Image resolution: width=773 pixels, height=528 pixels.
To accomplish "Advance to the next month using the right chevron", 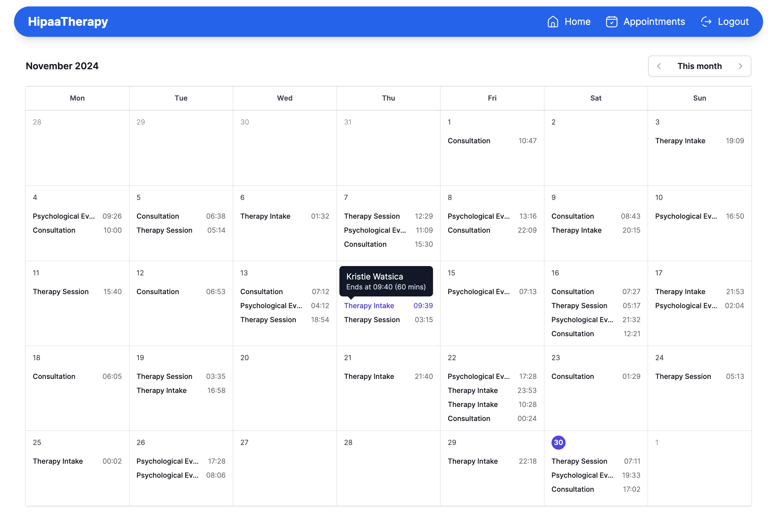I will [741, 66].
